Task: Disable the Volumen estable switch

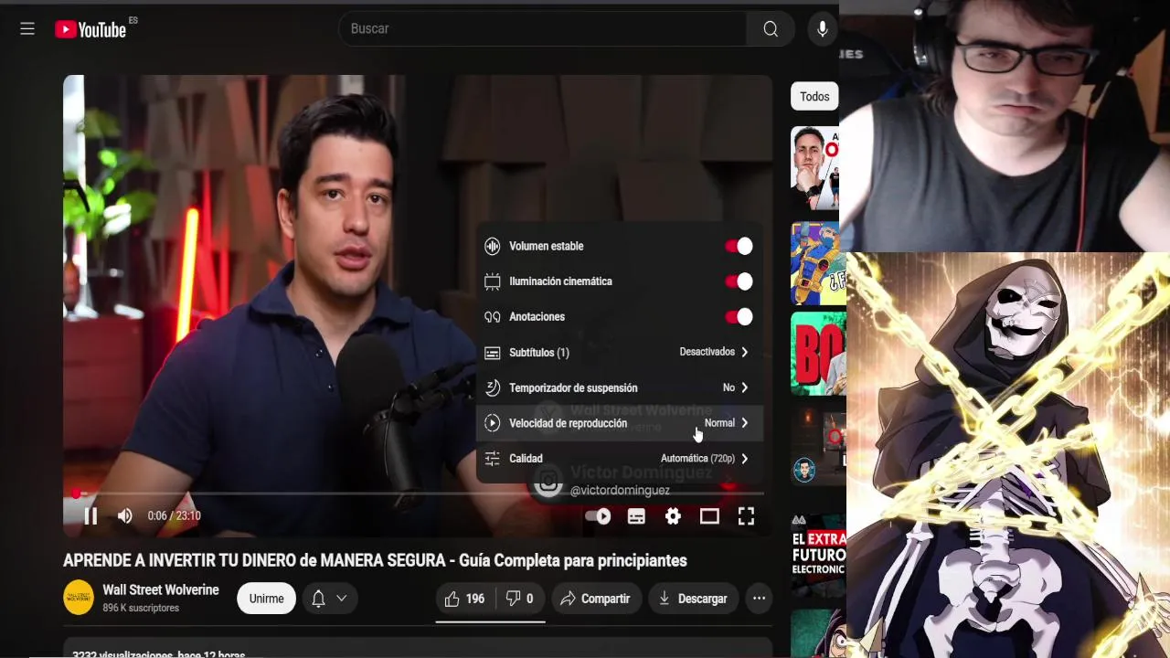Action: 739,246
